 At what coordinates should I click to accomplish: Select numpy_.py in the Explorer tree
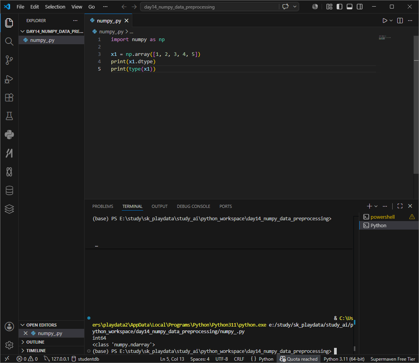coord(52,40)
